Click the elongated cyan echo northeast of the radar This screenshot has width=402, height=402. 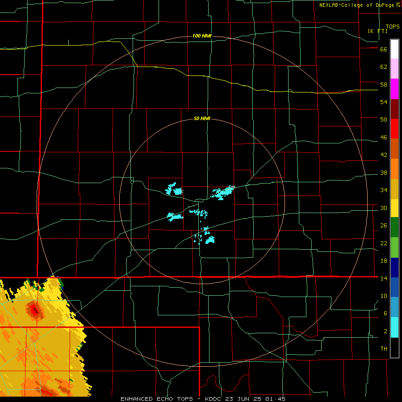coord(222,193)
